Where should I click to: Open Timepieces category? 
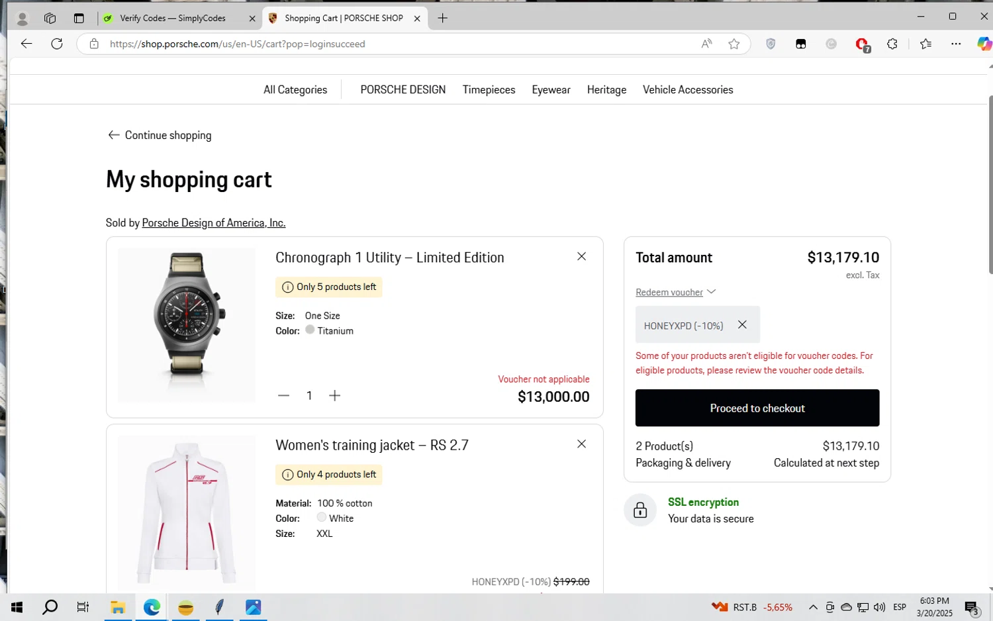tap(489, 89)
